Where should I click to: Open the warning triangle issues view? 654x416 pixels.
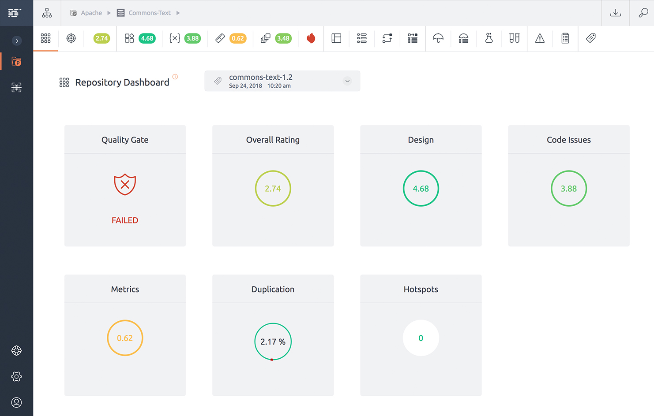540,38
